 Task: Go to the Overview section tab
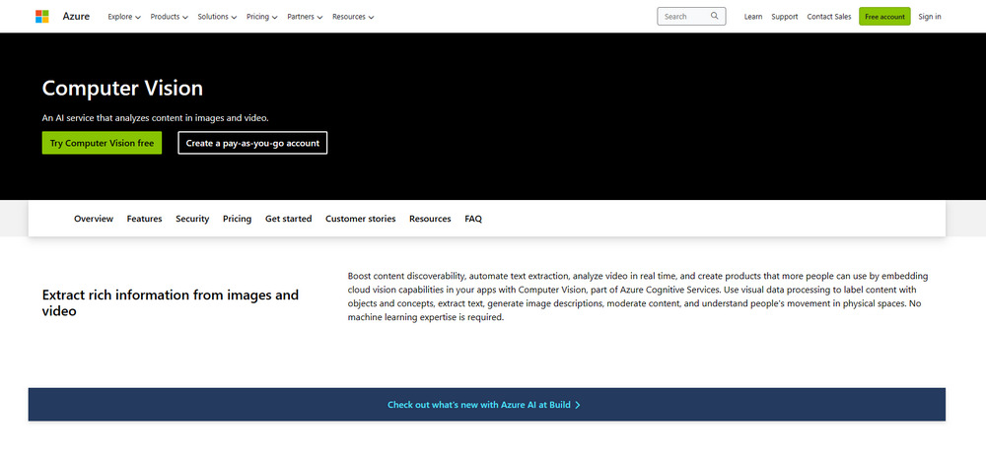94,219
